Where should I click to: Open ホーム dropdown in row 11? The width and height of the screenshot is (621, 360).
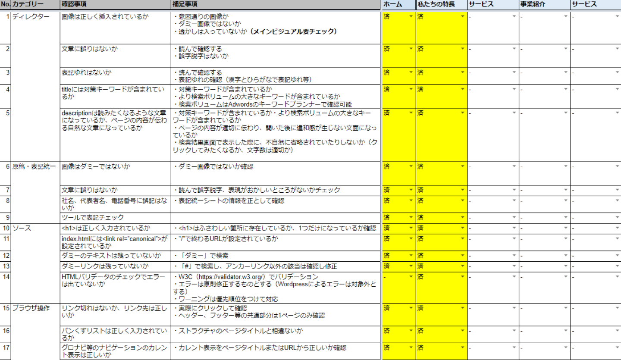click(411, 238)
